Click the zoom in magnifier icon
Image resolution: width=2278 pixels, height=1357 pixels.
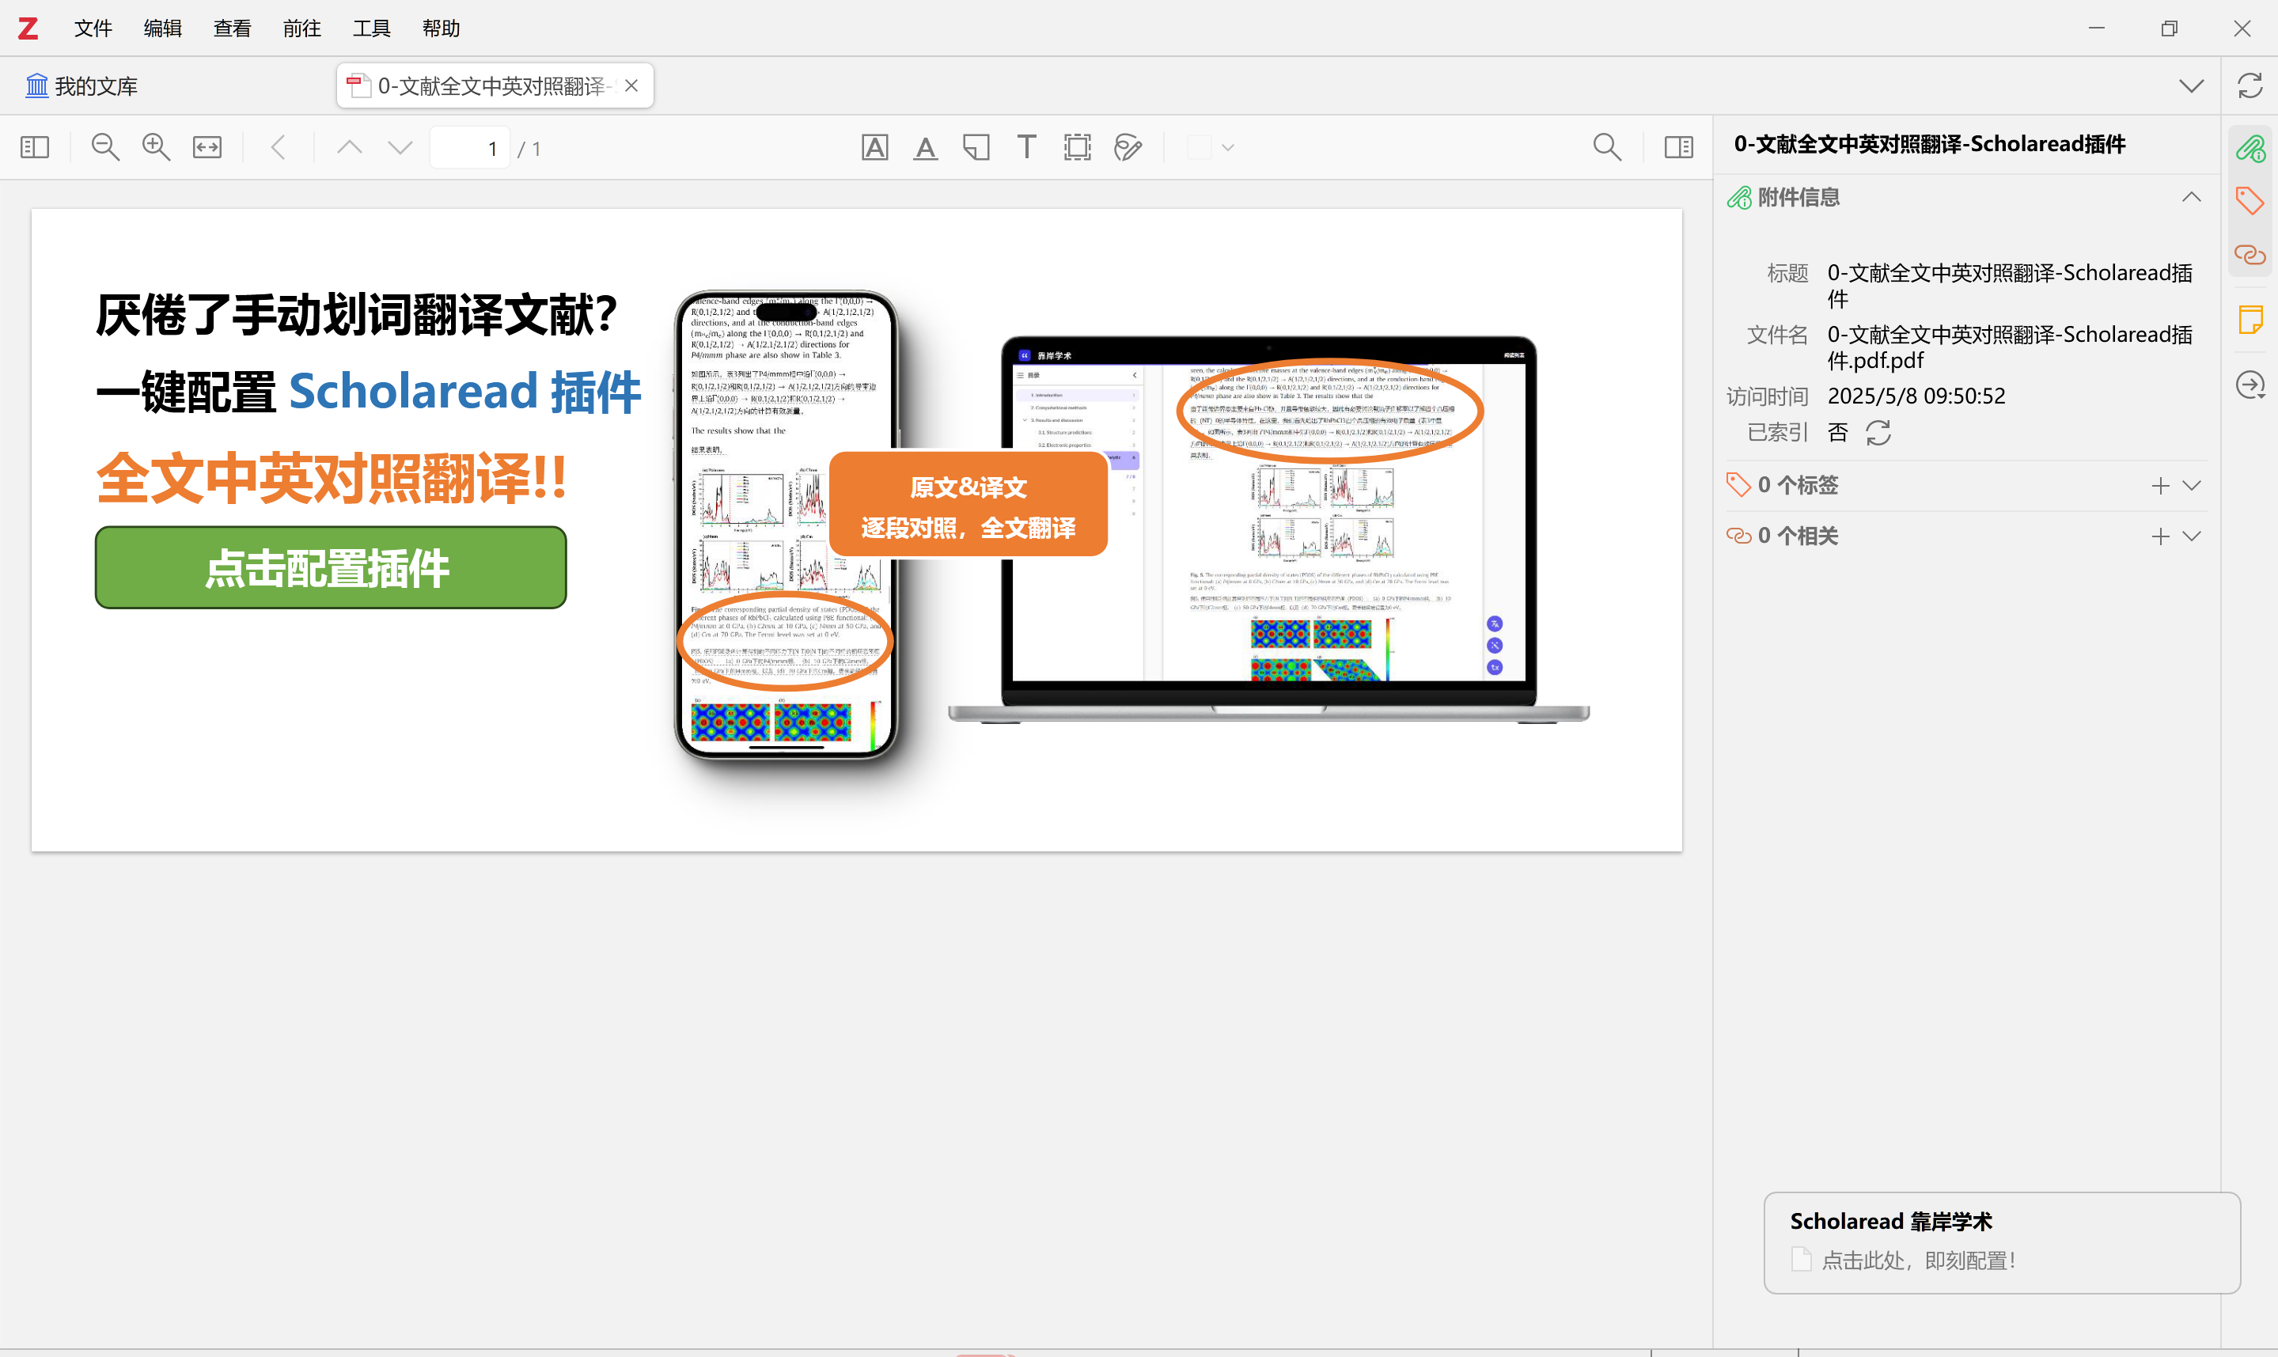coord(155,147)
